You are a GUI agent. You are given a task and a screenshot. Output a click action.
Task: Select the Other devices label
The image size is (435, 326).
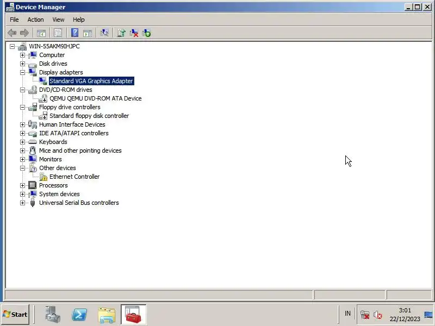[x=58, y=168]
